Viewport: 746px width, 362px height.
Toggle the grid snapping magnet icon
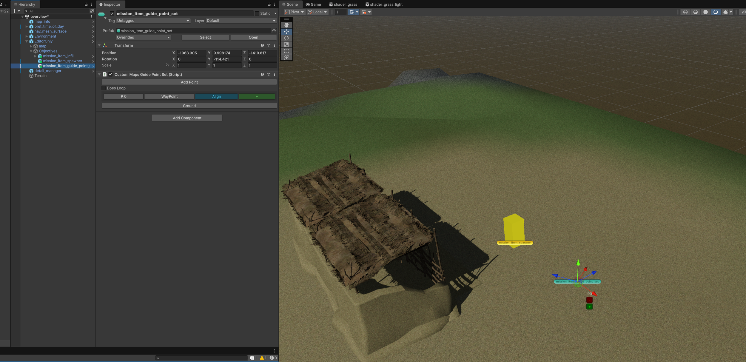coord(364,12)
